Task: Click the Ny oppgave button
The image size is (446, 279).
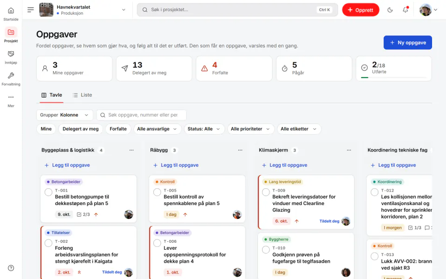Action: point(407,42)
